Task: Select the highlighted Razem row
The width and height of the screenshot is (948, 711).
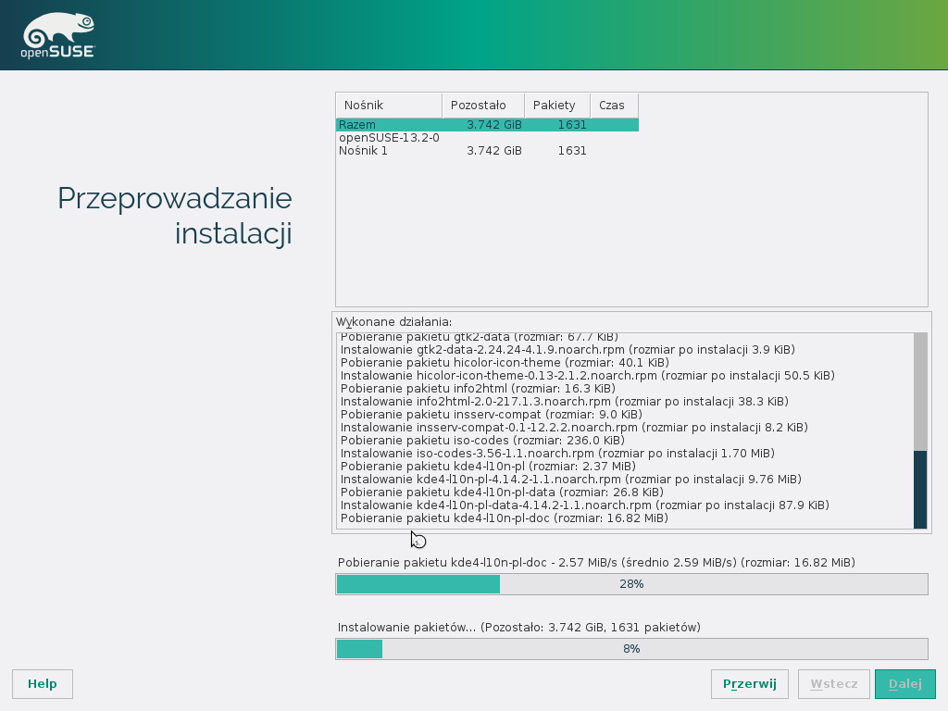Action: click(x=486, y=125)
